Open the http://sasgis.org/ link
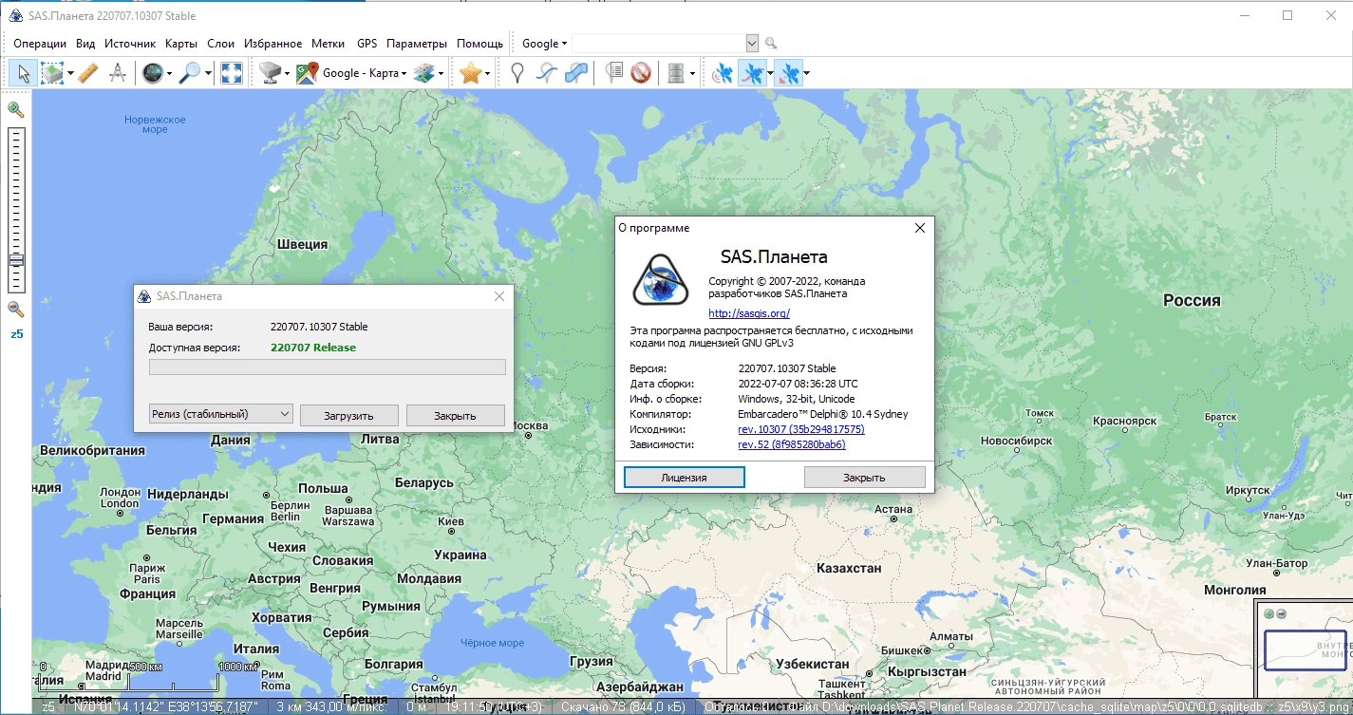Viewport: 1353px width, 715px height. (x=749, y=313)
